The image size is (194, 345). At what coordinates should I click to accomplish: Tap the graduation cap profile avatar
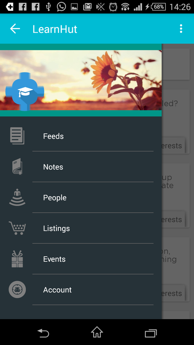coord(25,91)
